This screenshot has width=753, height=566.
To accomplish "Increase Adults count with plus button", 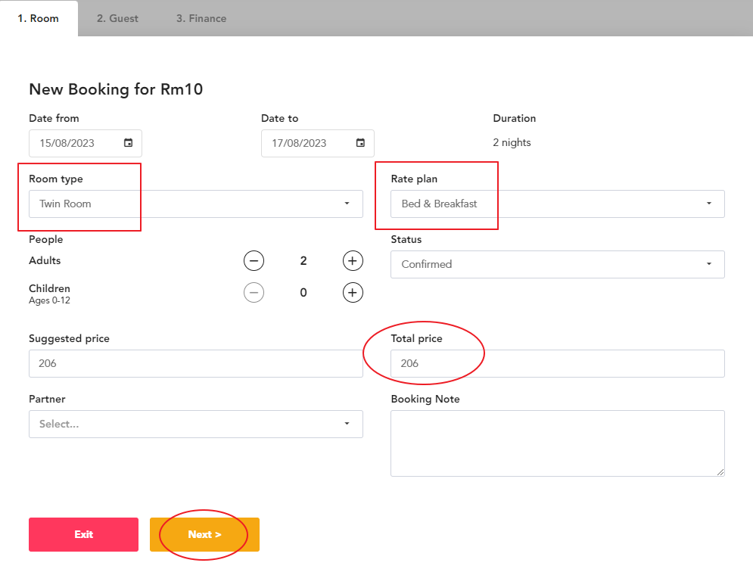I will (353, 260).
